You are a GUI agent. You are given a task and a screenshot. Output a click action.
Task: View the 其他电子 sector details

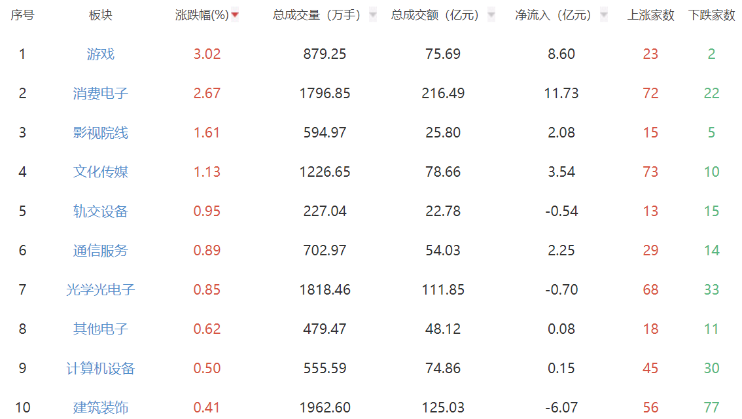point(101,329)
